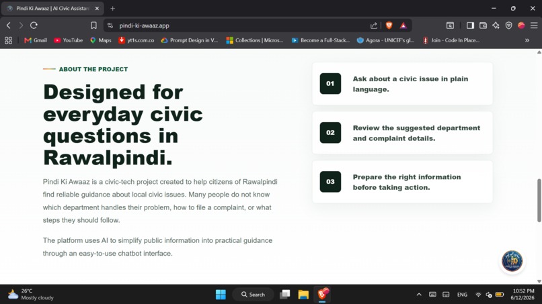Click the scrollbar up arrow
The width and height of the screenshot is (542, 304).
tap(539, 52)
